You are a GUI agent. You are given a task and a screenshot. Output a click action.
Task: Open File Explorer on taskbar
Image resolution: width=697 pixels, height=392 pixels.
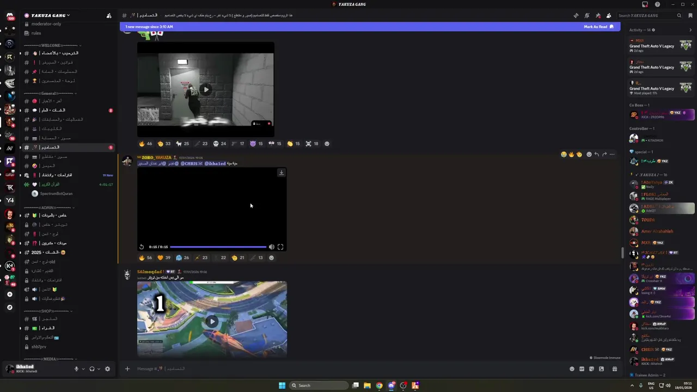pos(367,385)
